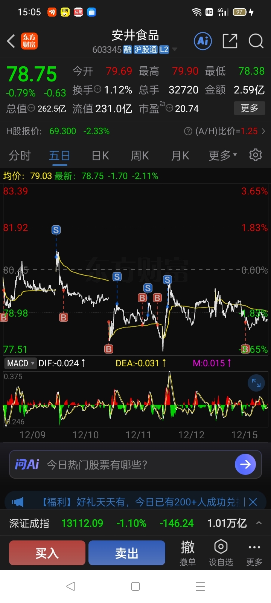This screenshot has width=271, height=603.
Task: Open the 福利 promotion link
Action: (139, 502)
